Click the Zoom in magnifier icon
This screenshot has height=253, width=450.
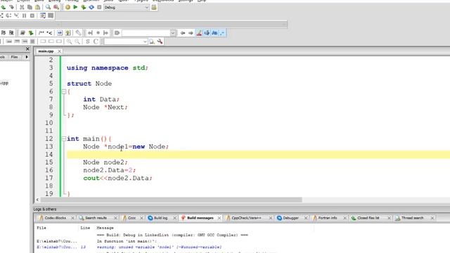click(x=69, y=41)
